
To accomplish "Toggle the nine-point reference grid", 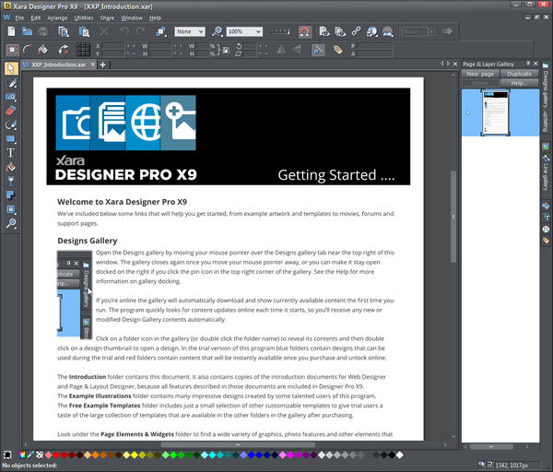I will (84, 50).
